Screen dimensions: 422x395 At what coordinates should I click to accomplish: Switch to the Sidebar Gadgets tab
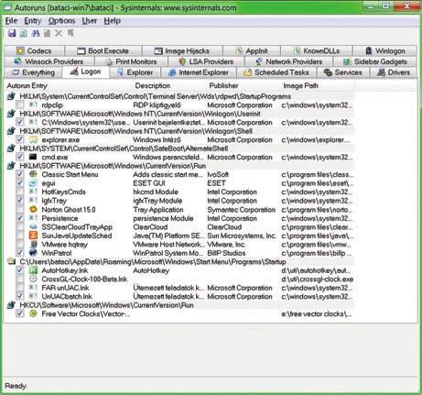click(375, 61)
